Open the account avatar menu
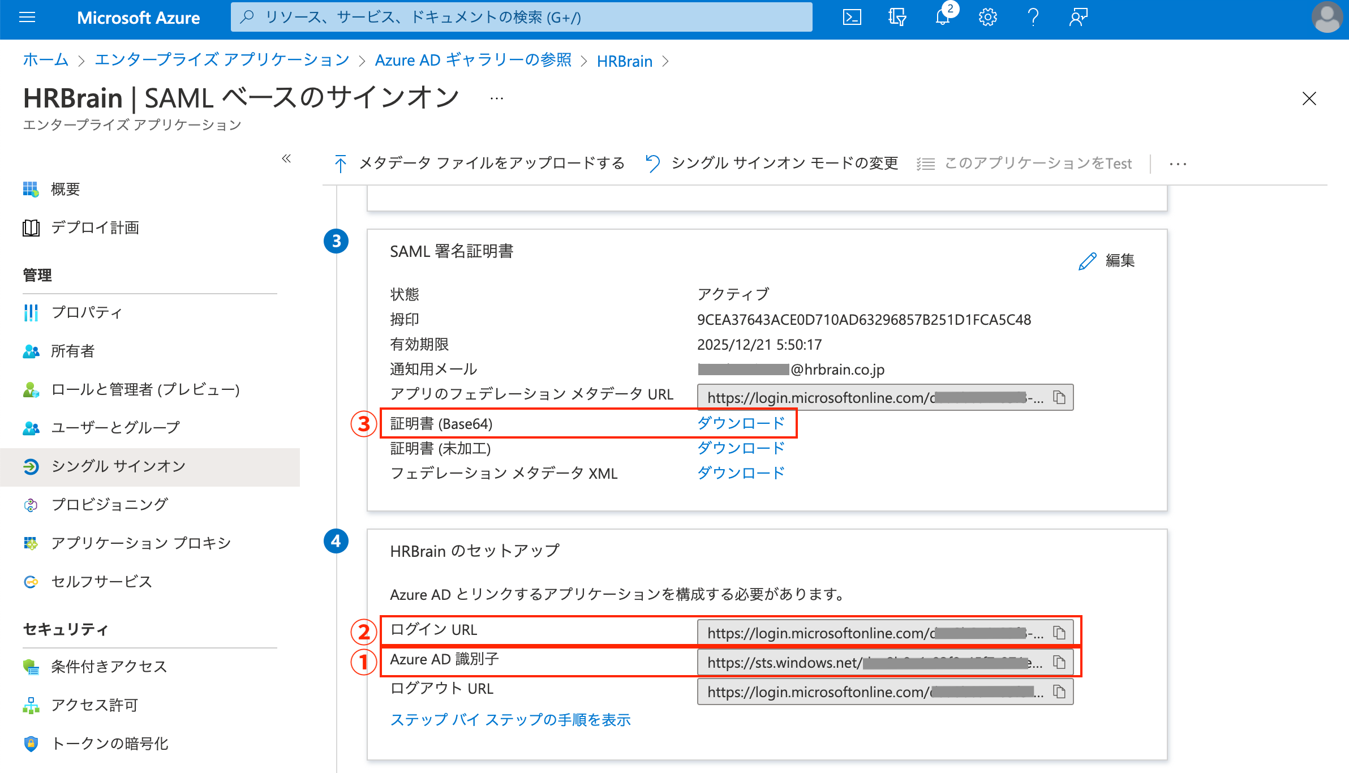Viewport: 1349px width, 773px height. coord(1326,18)
